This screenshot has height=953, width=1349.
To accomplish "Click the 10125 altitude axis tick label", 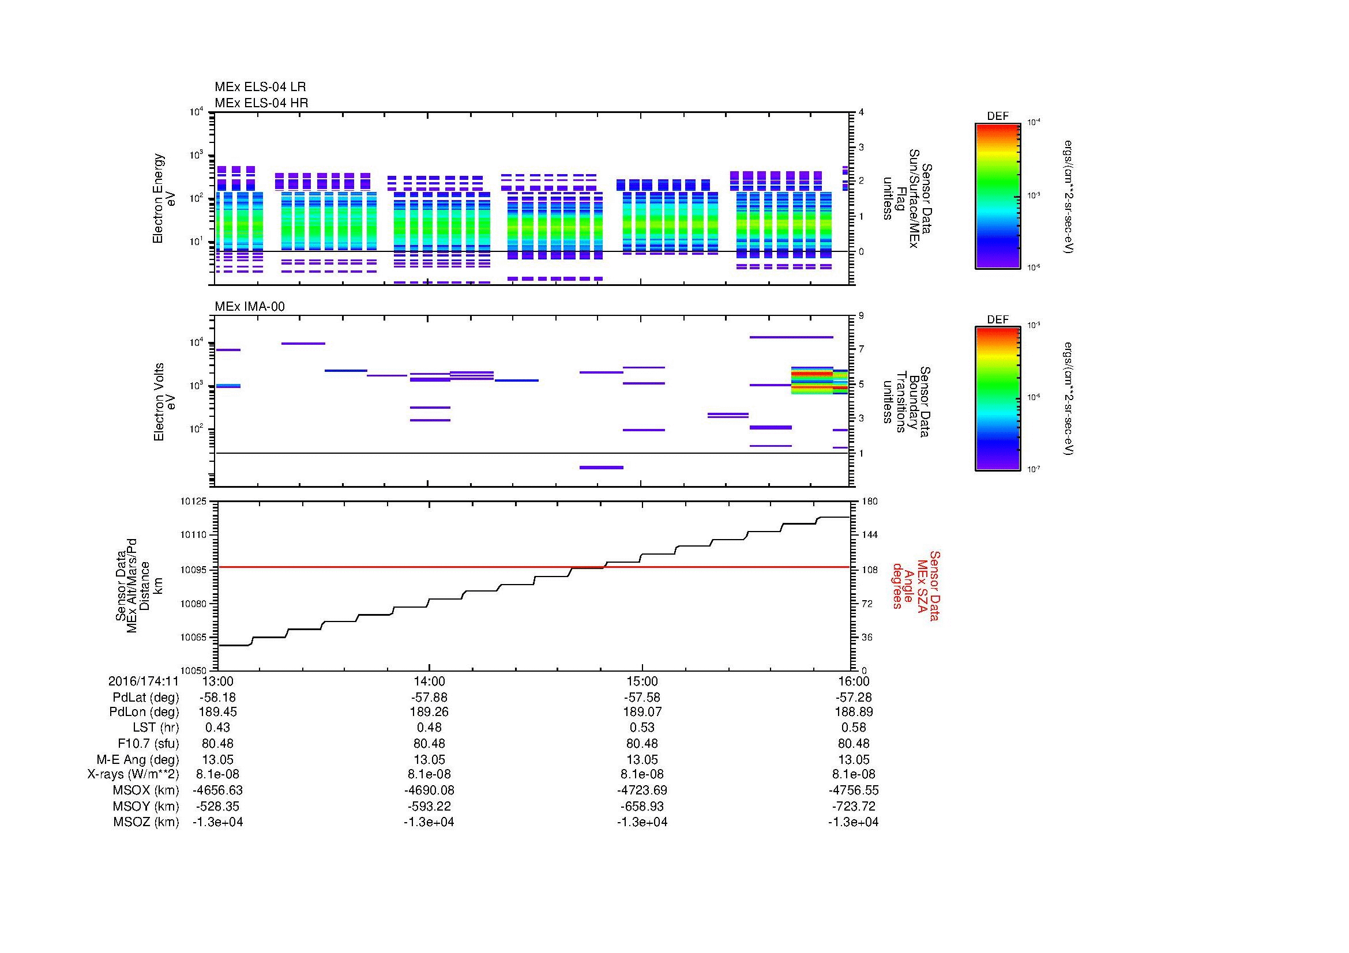I will pos(193,502).
